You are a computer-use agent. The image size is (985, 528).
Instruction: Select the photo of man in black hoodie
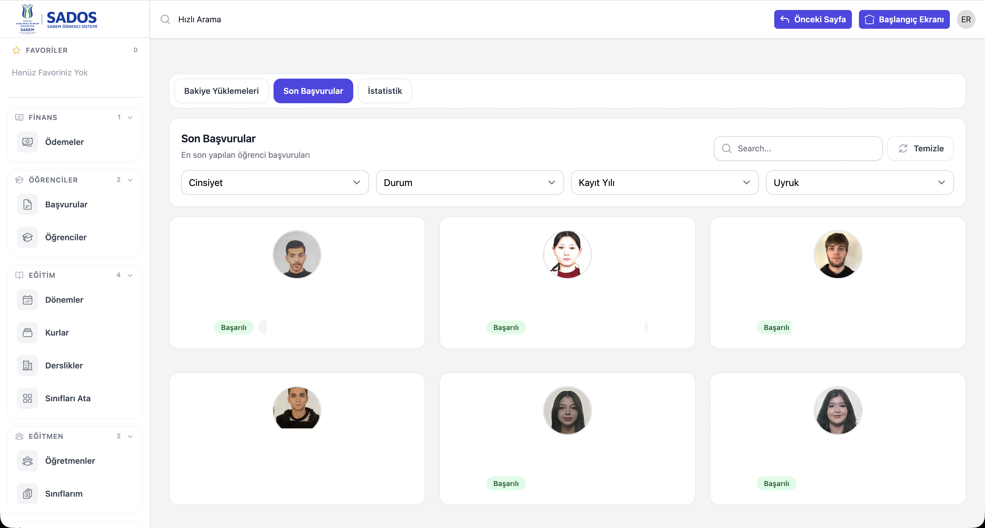pos(297,408)
